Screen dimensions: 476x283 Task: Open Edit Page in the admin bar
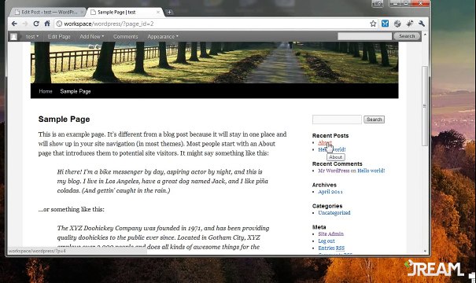[59, 36]
